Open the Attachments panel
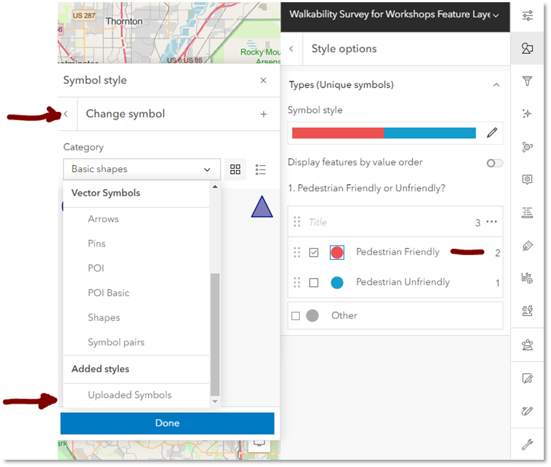 (527, 244)
